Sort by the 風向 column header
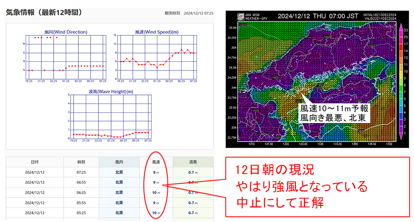The width and height of the screenshot is (414, 222). coord(119,162)
